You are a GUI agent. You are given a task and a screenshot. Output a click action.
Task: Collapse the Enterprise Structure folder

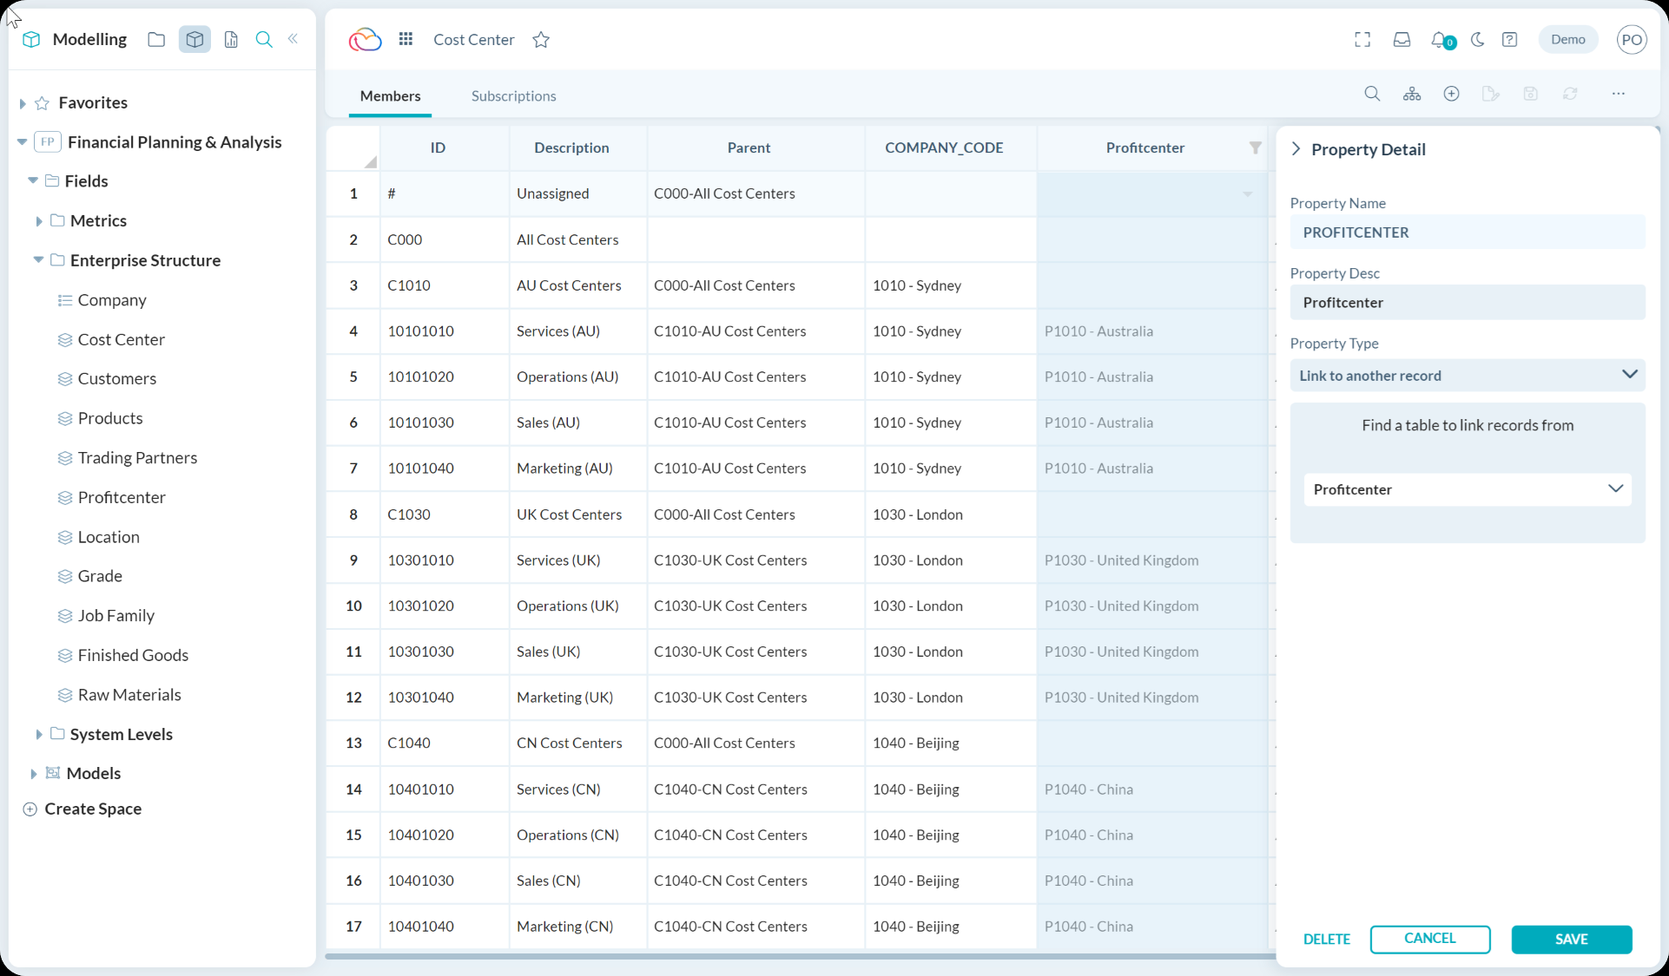coord(38,260)
